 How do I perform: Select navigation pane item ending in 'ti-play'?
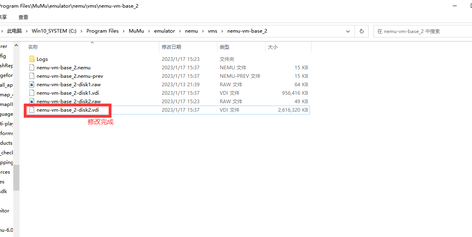(6, 124)
